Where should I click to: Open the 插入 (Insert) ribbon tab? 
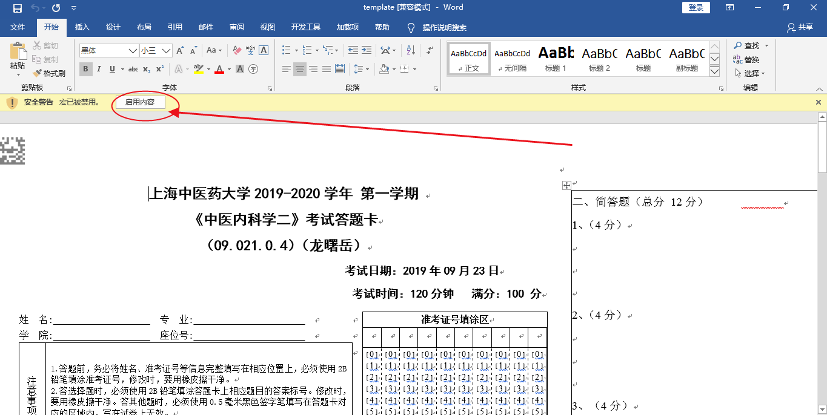click(82, 27)
